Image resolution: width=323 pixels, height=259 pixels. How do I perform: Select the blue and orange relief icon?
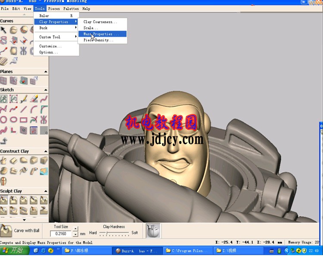[43, 171]
